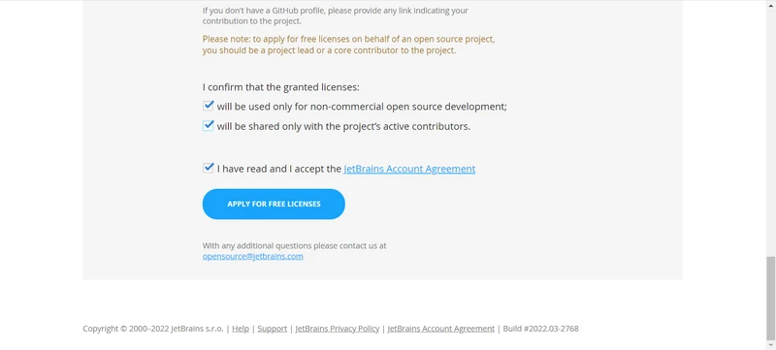Click the 'I confirm that the granted licenses' heading

point(280,87)
